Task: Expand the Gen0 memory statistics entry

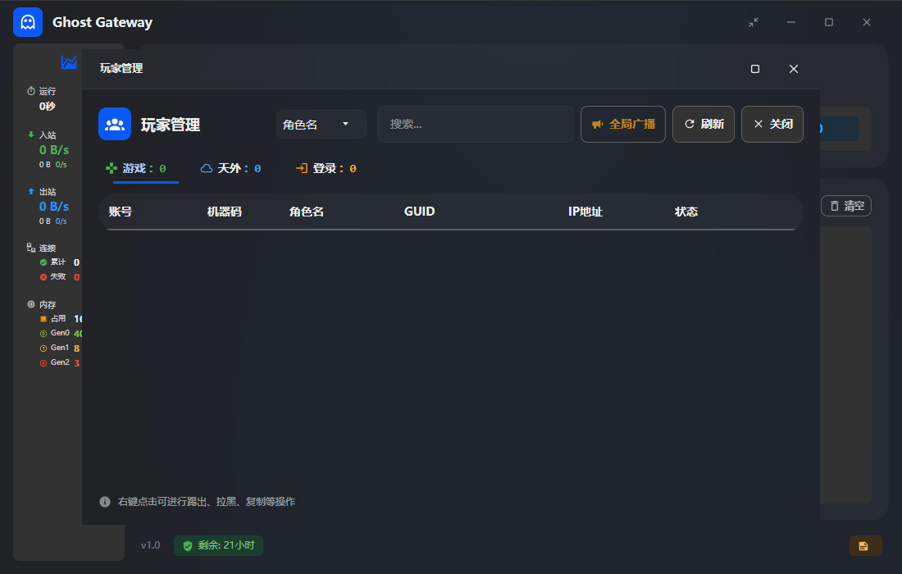Action: pyautogui.click(x=58, y=333)
